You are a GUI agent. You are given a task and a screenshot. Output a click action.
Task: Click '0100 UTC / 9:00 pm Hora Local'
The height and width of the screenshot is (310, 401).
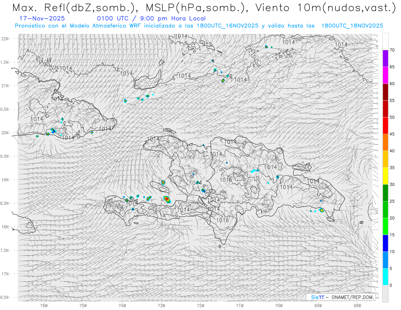coord(151,19)
